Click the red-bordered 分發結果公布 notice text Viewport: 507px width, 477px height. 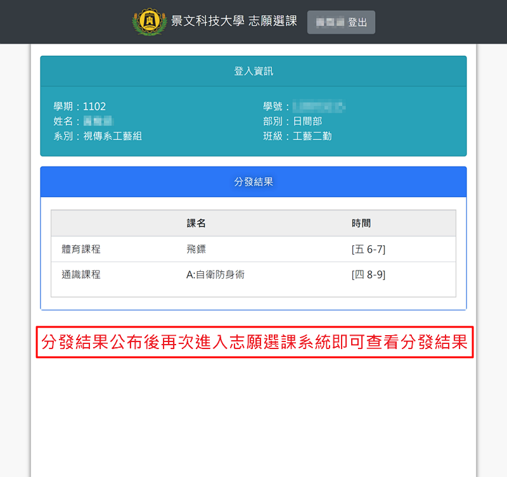[254, 343]
